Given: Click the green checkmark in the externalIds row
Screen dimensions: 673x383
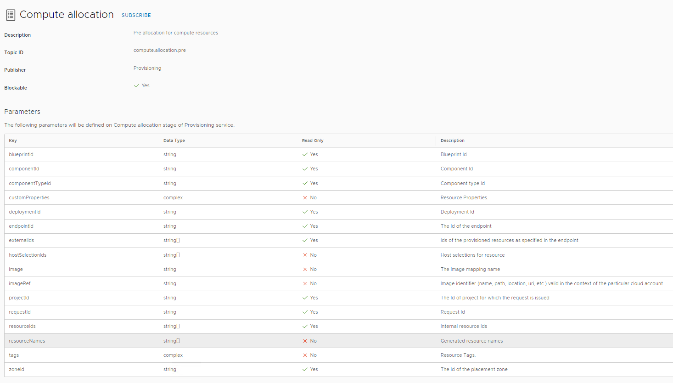Looking at the screenshot, I should click(x=304, y=240).
